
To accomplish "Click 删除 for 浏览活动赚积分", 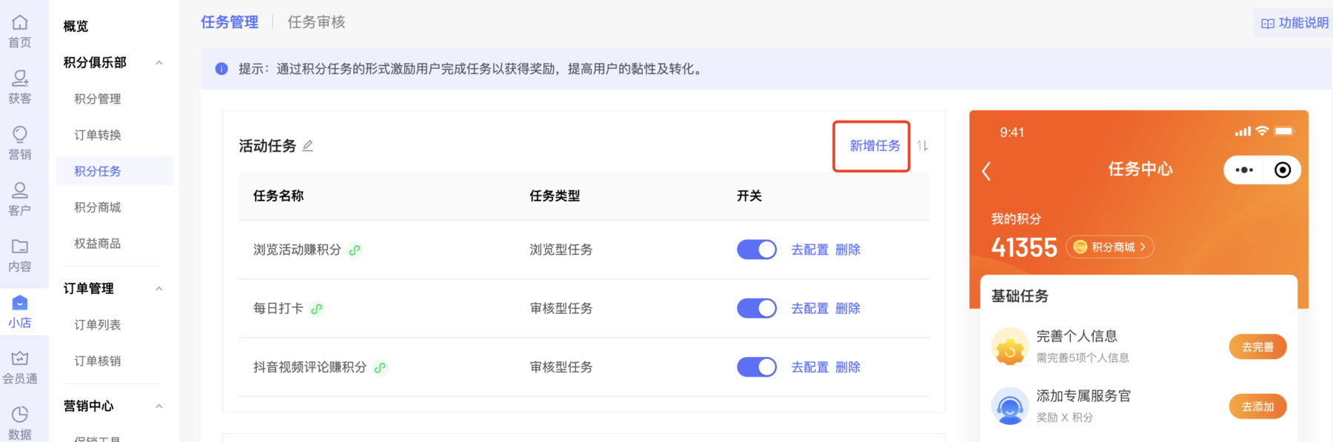I will point(848,250).
